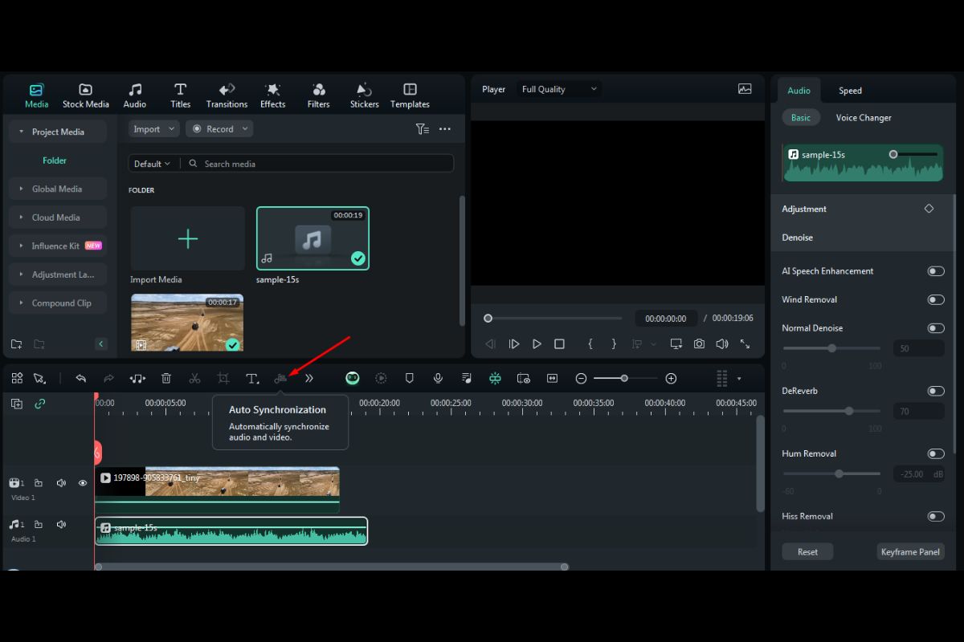Toggle the DeReverb switch
The image size is (964, 642).
936,391
